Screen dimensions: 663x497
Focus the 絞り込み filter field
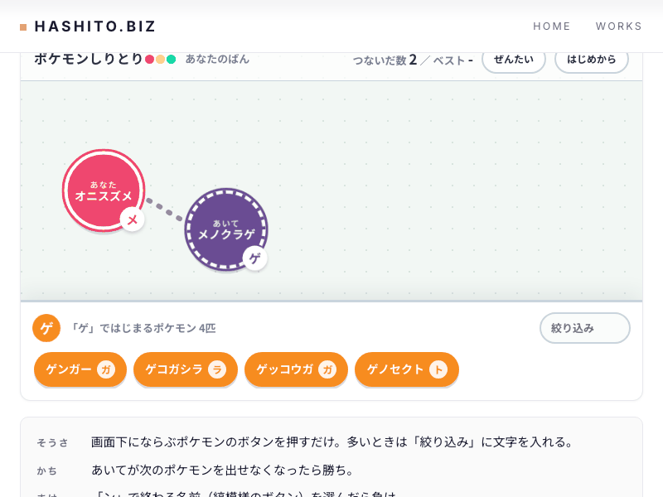click(x=585, y=328)
